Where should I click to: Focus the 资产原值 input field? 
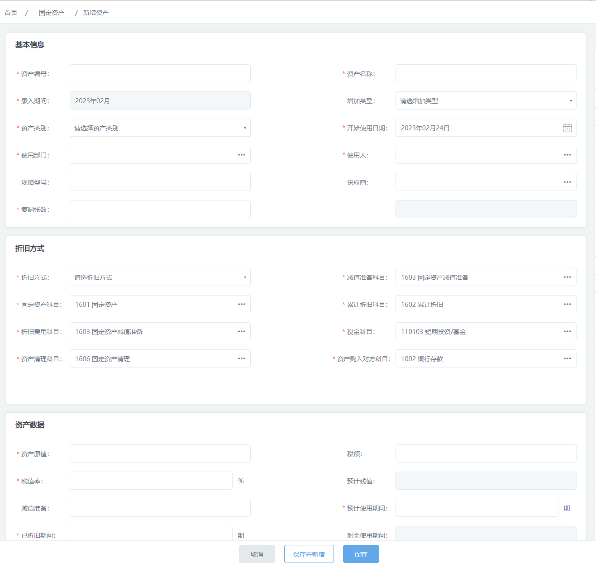point(160,453)
